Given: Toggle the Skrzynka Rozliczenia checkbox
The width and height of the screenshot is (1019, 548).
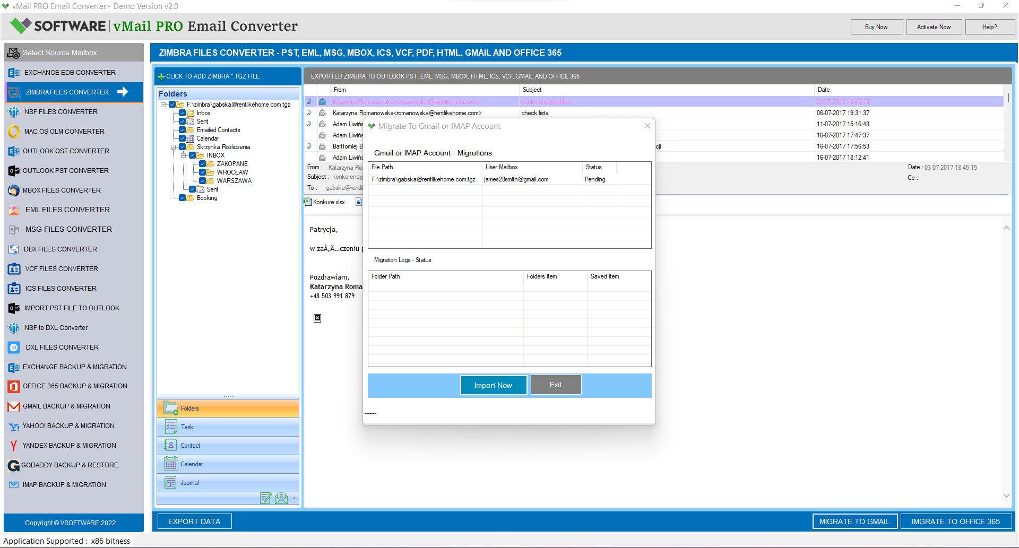Looking at the screenshot, I should (183, 147).
